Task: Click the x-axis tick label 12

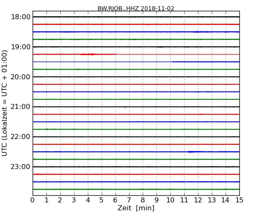Action: tap(198, 200)
